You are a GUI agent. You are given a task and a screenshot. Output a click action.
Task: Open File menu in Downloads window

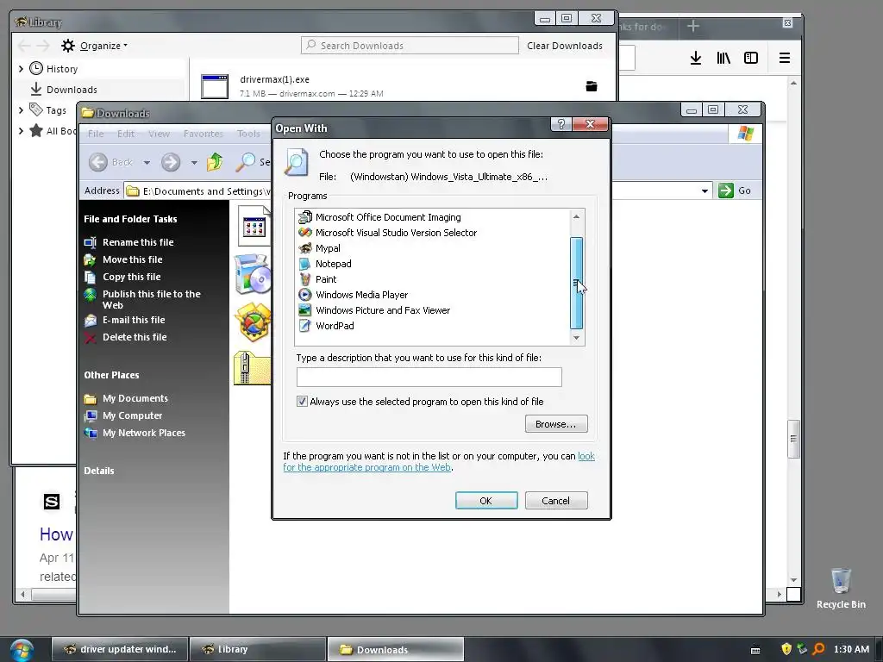(96, 134)
